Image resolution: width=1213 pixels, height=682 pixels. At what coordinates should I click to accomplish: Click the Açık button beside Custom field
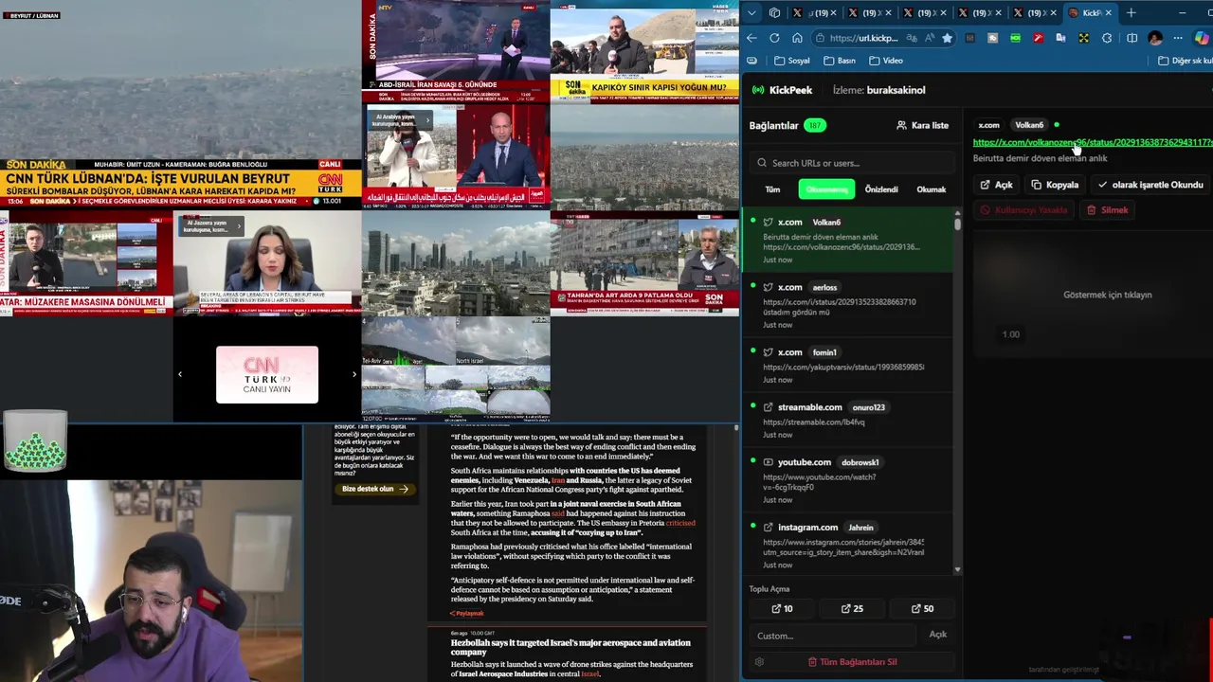937,635
